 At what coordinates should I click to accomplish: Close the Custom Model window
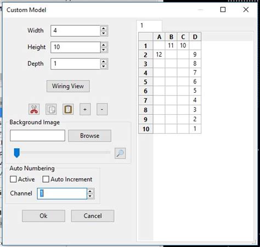point(246,10)
